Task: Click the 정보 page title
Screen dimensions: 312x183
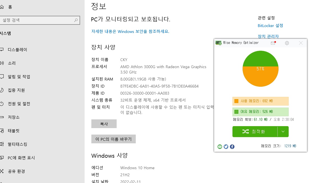Action: coord(98,6)
